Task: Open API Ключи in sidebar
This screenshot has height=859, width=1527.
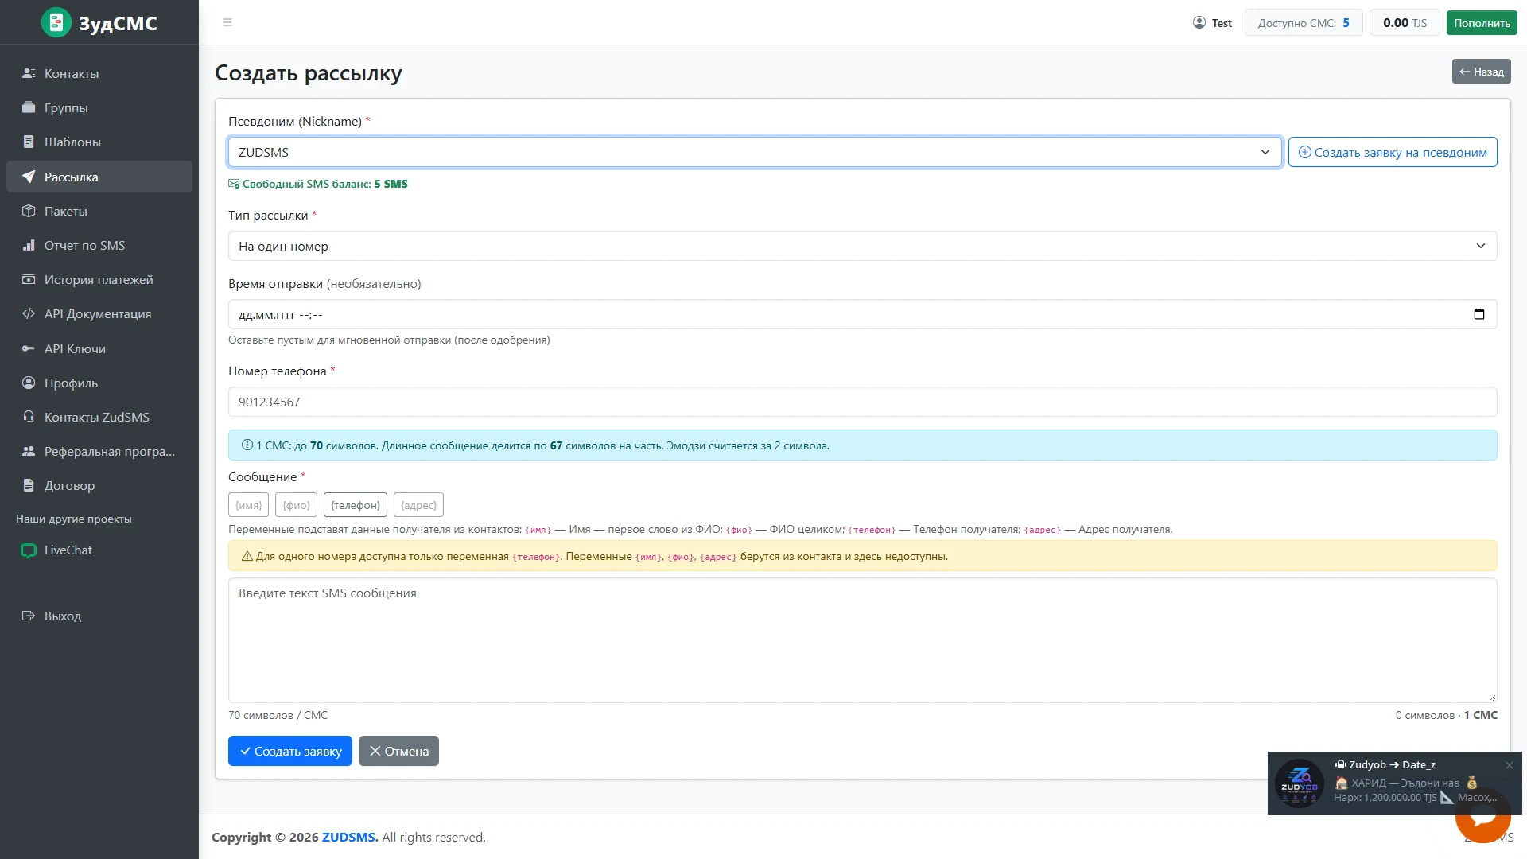Action: (x=99, y=348)
